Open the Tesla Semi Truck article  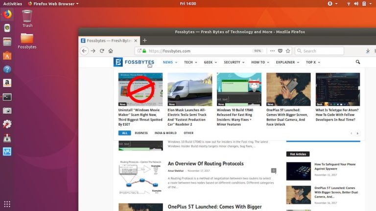[x=187, y=117]
